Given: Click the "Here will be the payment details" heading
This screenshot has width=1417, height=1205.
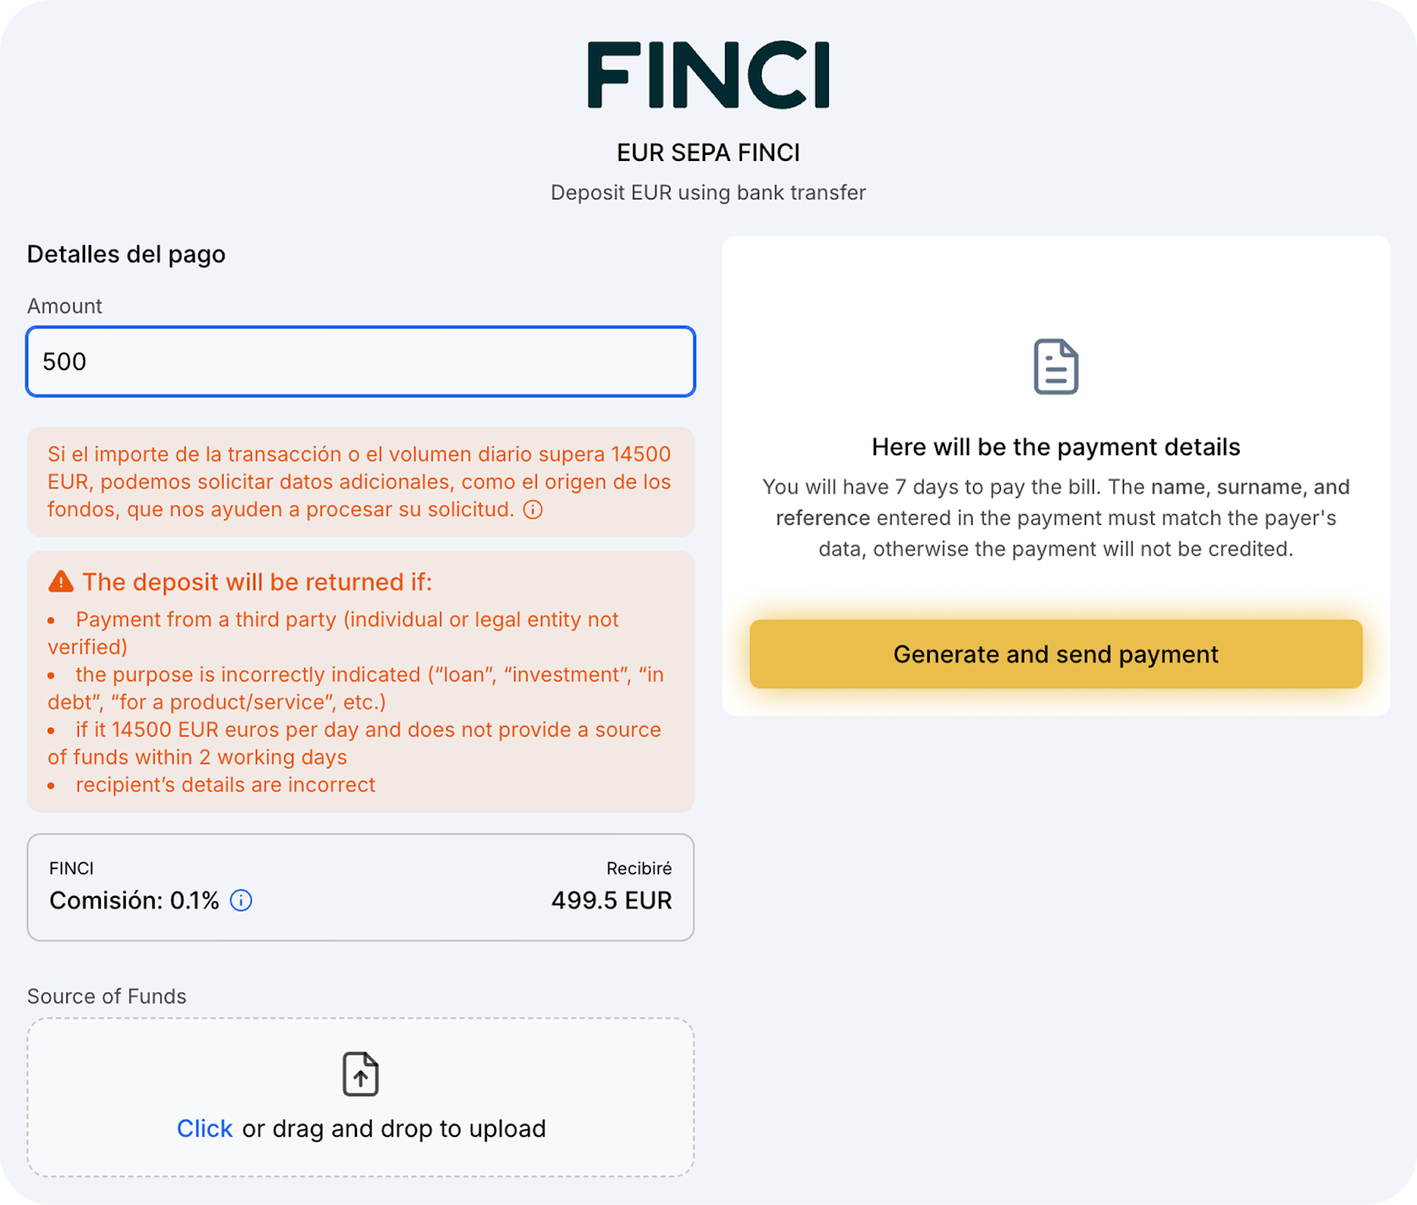Looking at the screenshot, I should click(x=1056, y=447).
